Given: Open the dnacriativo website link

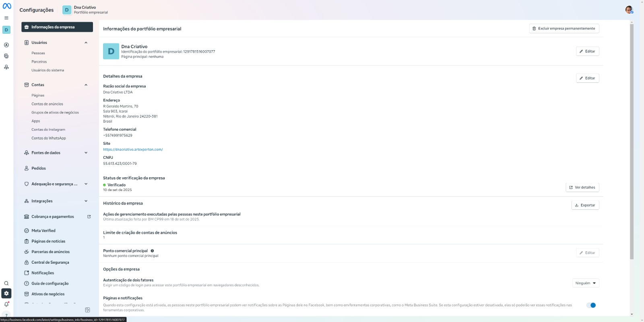Looking at the screenshot, I should pos(133,150).
